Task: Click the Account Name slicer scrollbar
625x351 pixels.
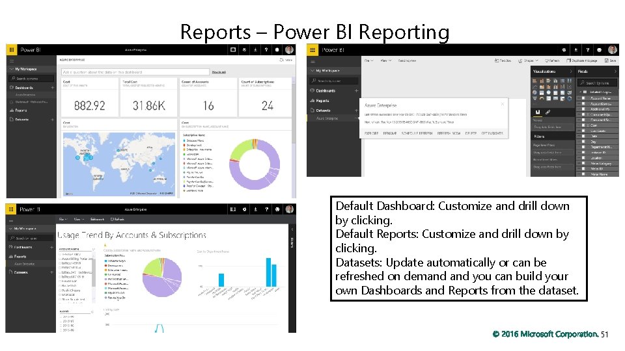Action: click(94, 274)
